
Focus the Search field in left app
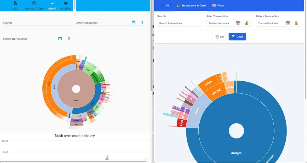point(38,23)
